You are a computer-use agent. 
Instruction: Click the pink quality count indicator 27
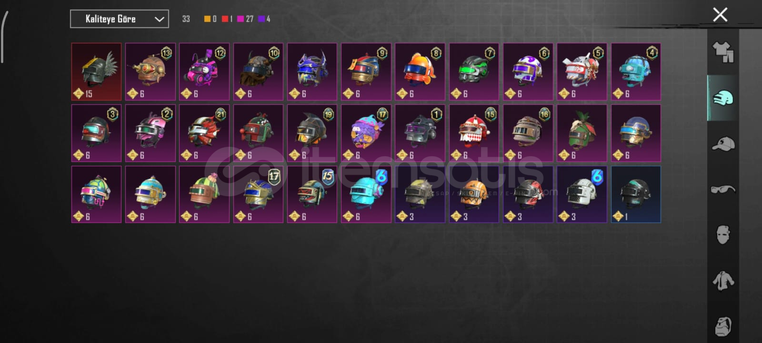(x=245, y=19)
